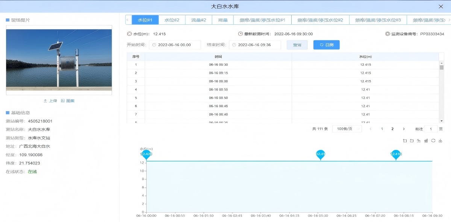Switch to the 流量#2 tab
This screenshot has height=222, width=451.
pyautogui.click(x=198, y=20)
